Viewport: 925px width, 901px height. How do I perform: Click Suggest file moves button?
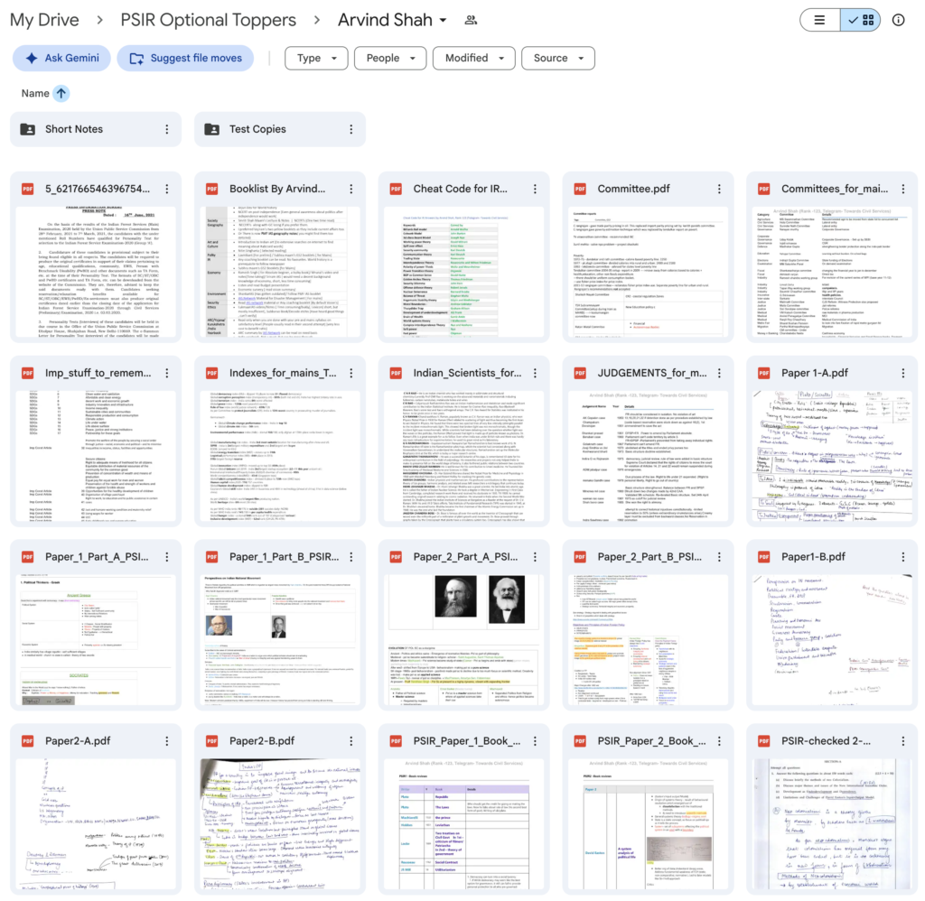185,58
